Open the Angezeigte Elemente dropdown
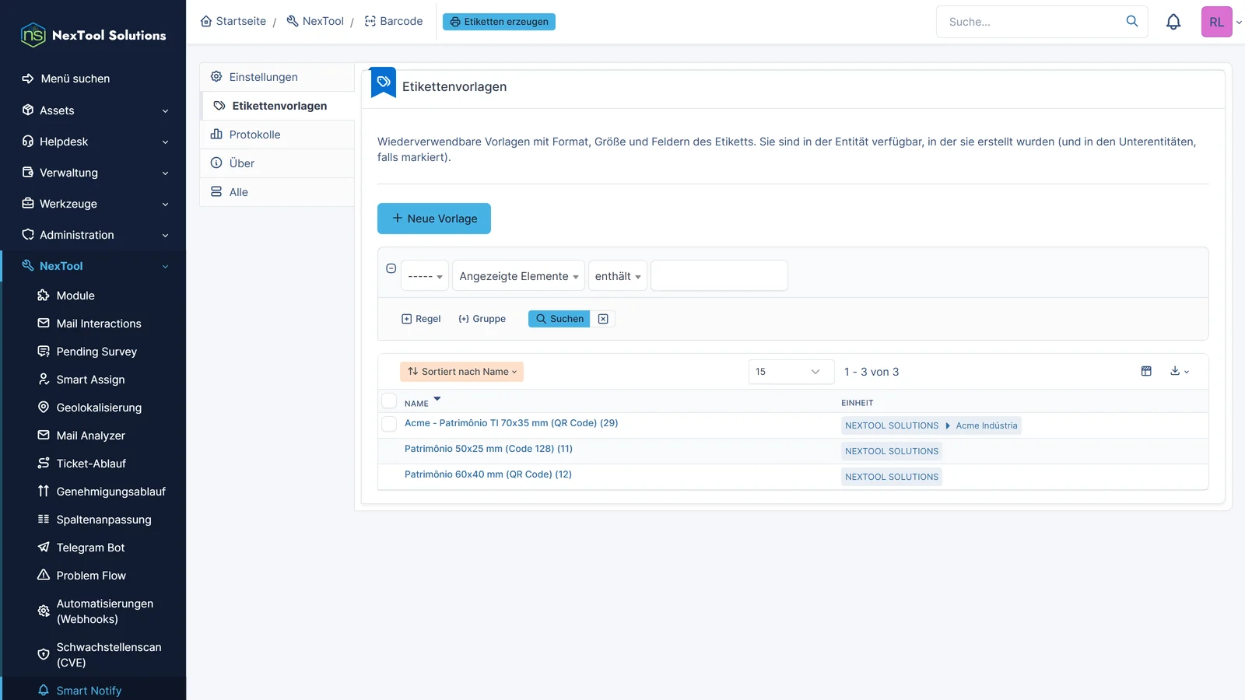The width and height of the screenshot is (1245, 700). 518,276
